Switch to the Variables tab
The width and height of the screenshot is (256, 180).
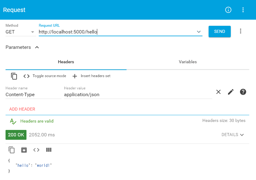pyautogui.click(x=188, y=62)
